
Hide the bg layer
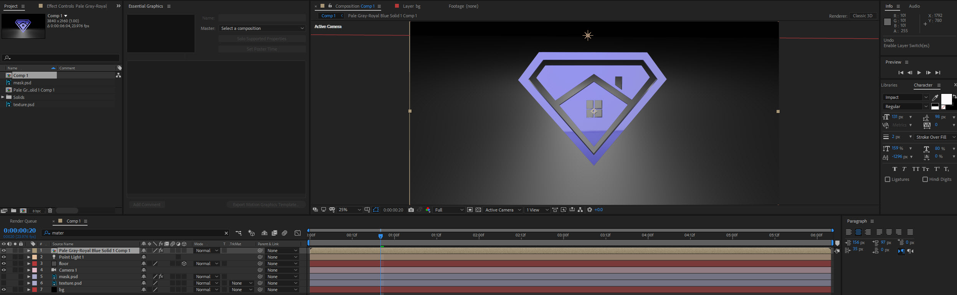tap(4, 290)
